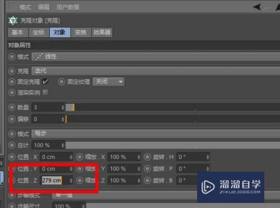
Task: Click the animation dot beside 固定纹理
Action: coord(62,81)
